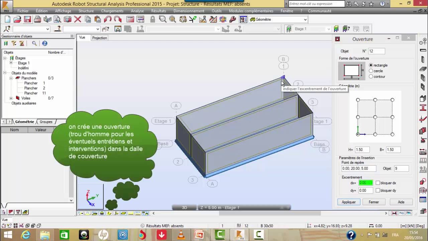The width and height of the screenshot is (428, 241).
Task: Click the H= height input field
Action: 362,150
